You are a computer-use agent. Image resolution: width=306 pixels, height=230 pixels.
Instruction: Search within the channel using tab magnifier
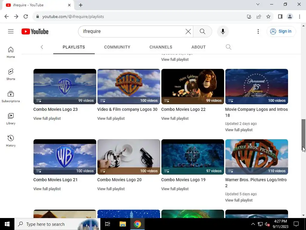(x=228, y=47)
